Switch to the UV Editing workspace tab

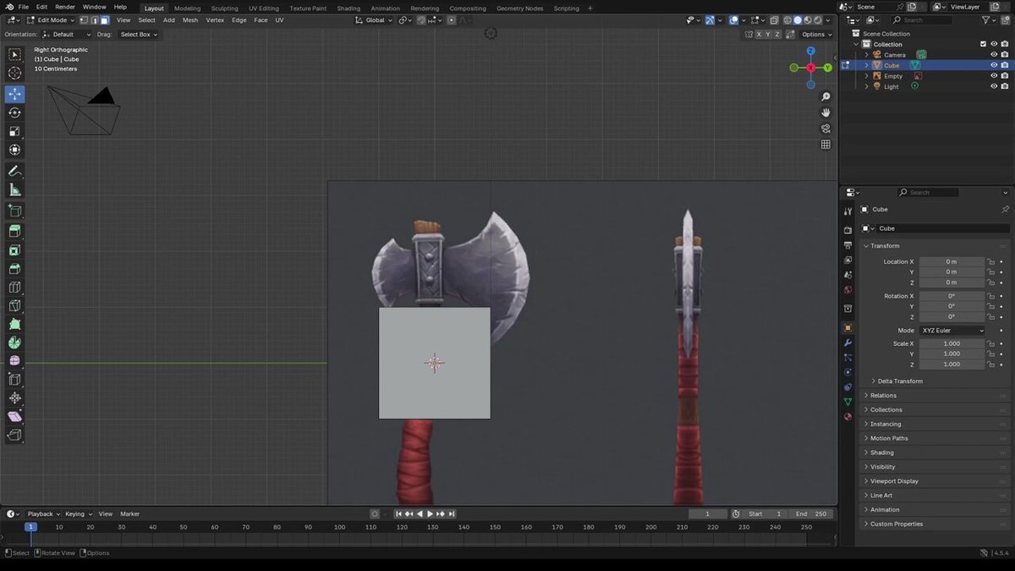[264, 8]
